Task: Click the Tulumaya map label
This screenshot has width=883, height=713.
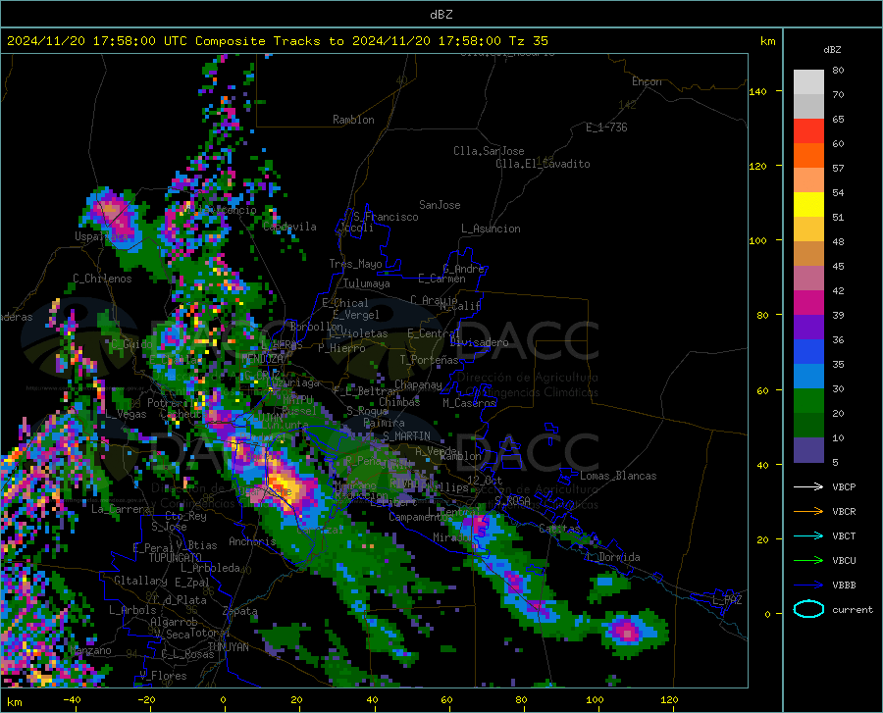Action: [x=367, y=283]
